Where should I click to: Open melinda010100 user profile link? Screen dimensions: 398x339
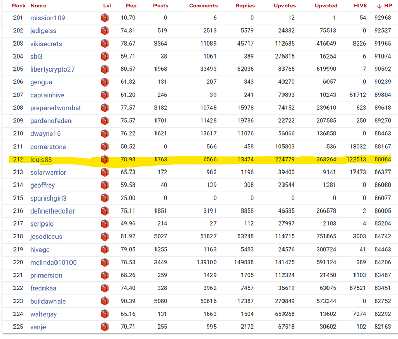pos(53,263)
